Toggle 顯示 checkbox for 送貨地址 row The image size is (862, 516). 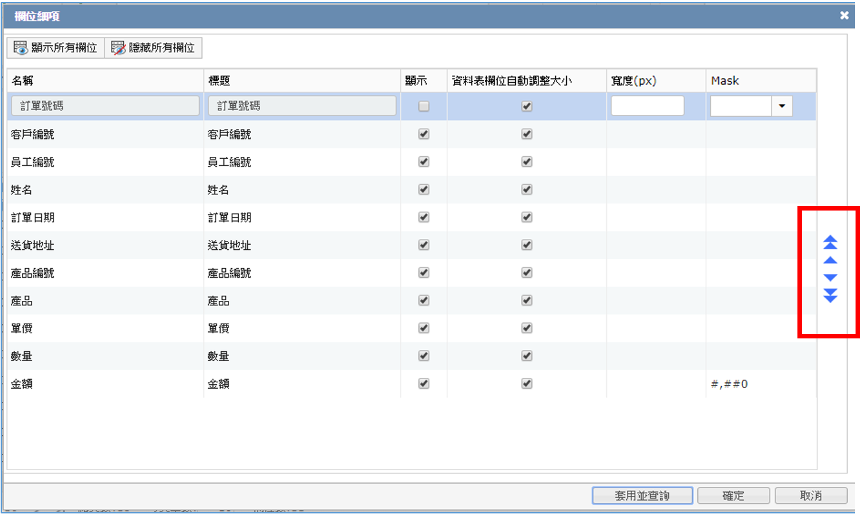pyautogui.click(x=424, y=245)
